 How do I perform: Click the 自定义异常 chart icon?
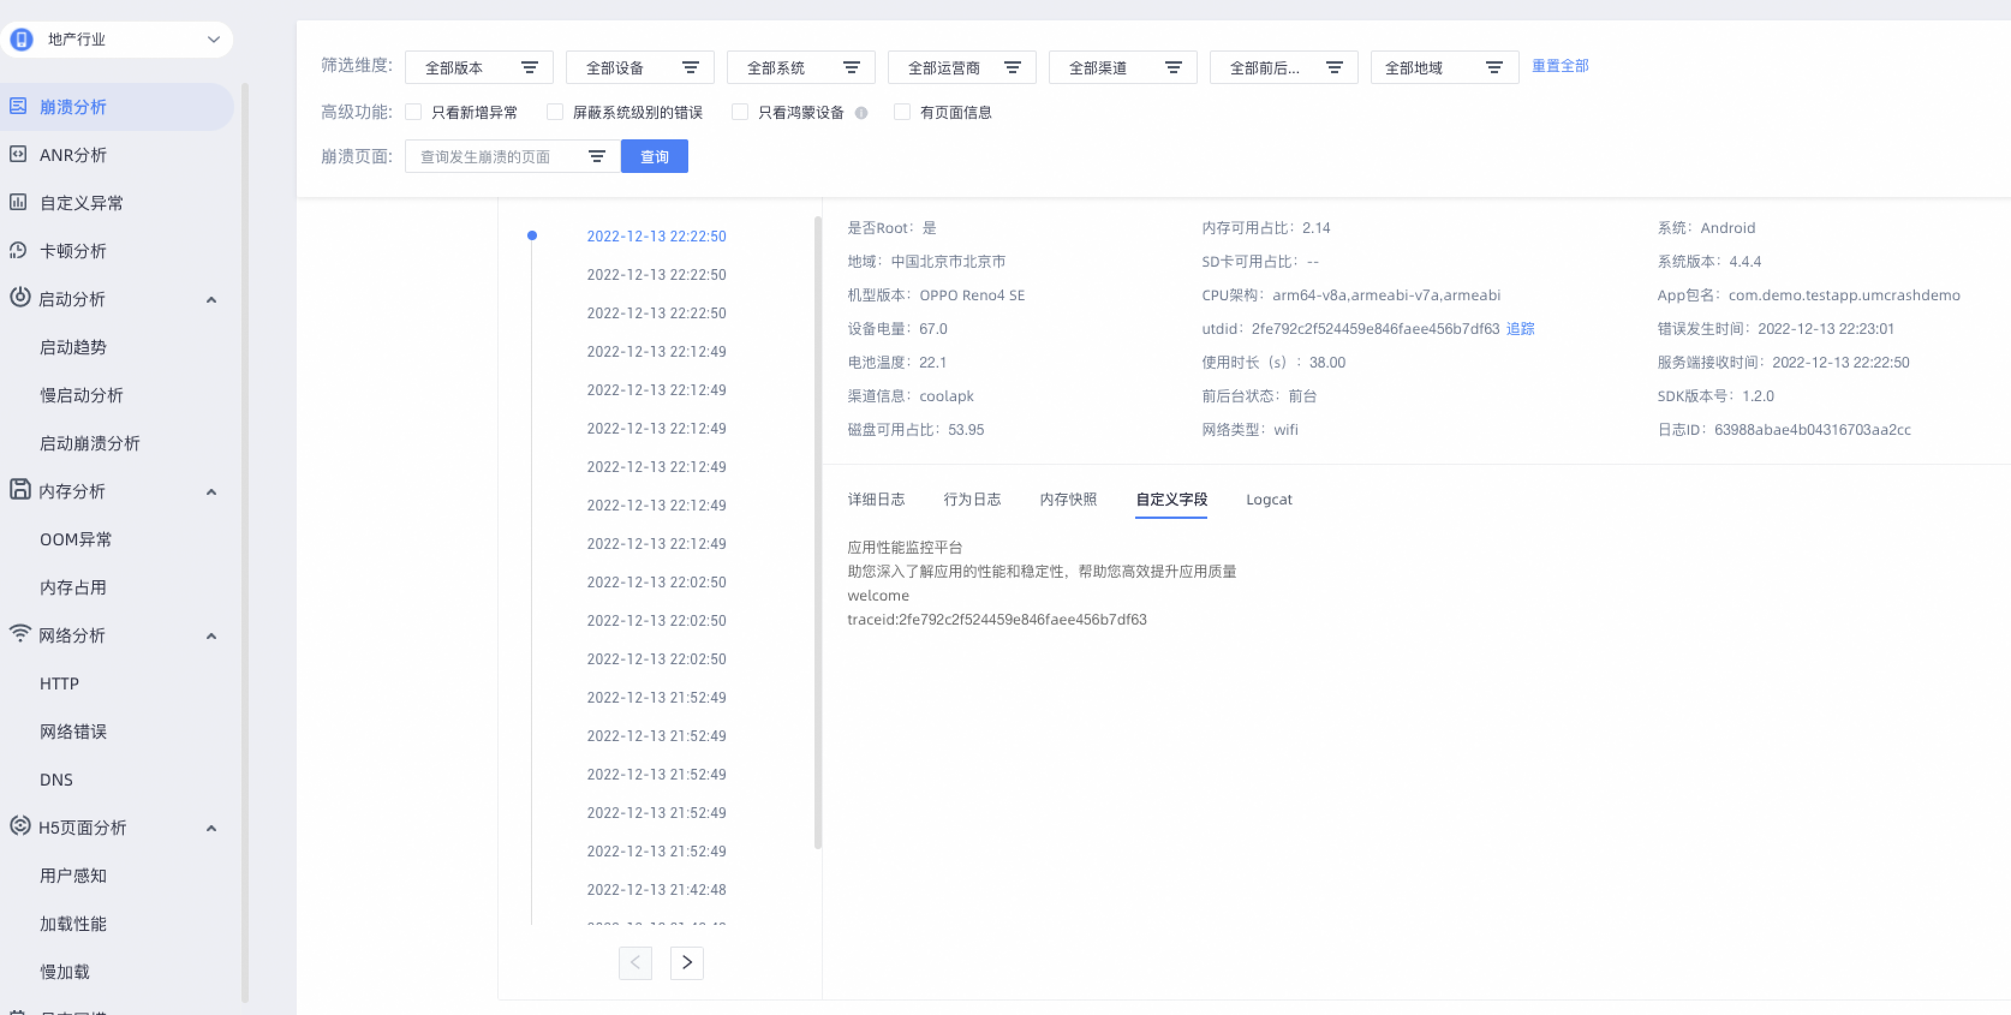[18, 202]
